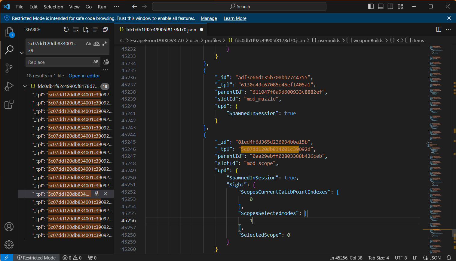Clear all search results

tap(76, 30)
